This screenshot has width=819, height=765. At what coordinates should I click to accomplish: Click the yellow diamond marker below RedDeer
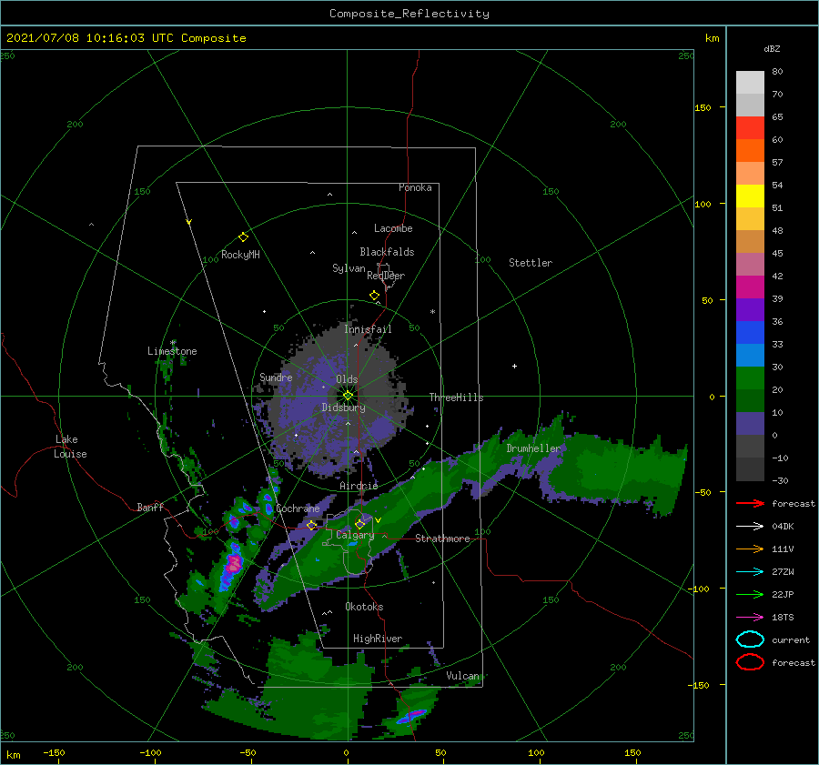pyautogui.click(x=374, y=296)
